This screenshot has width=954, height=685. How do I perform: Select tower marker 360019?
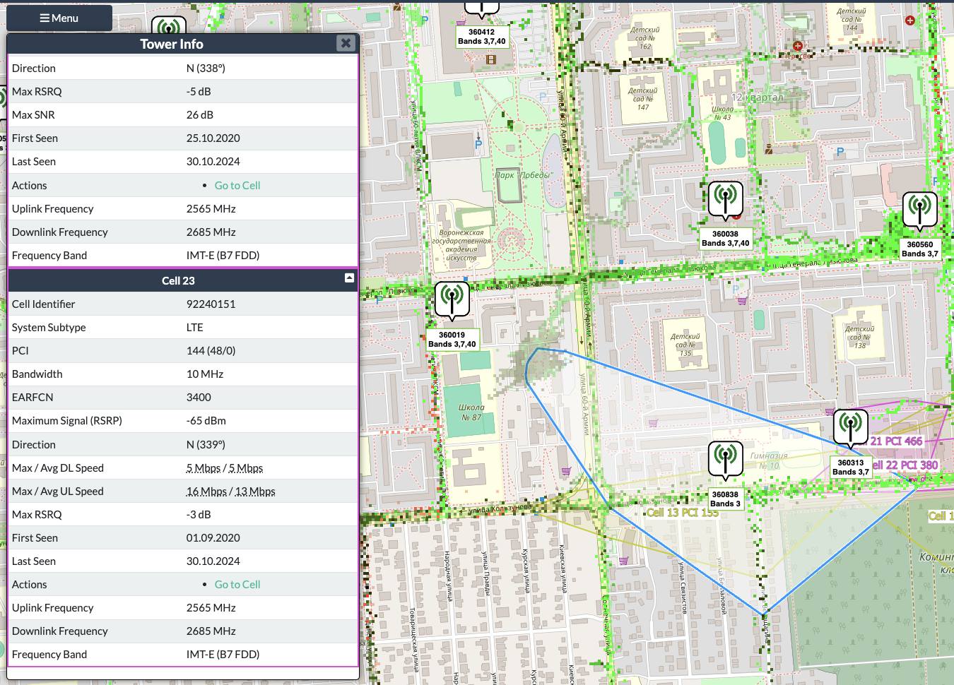pyautogui.click(x=452, y=299)
